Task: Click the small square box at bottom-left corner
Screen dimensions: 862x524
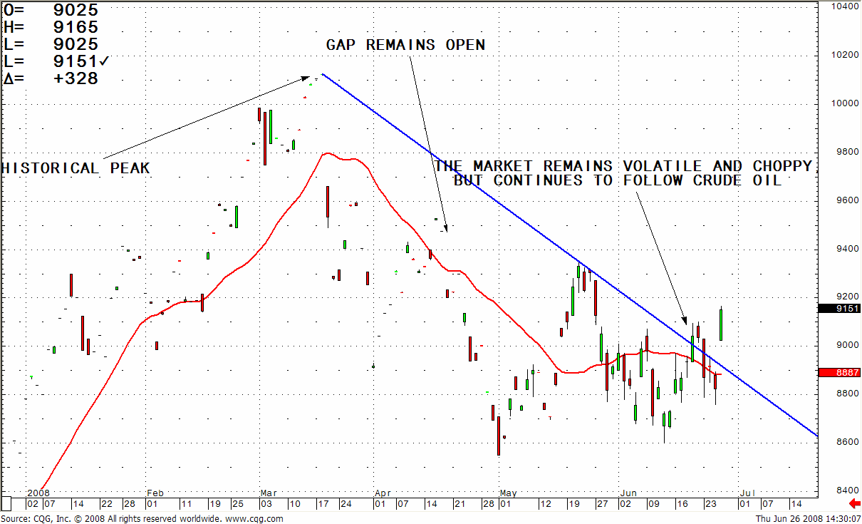Action: coord(7,503)
